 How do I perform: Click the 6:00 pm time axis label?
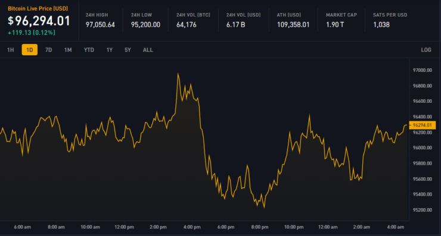click(x=226, y=227)
